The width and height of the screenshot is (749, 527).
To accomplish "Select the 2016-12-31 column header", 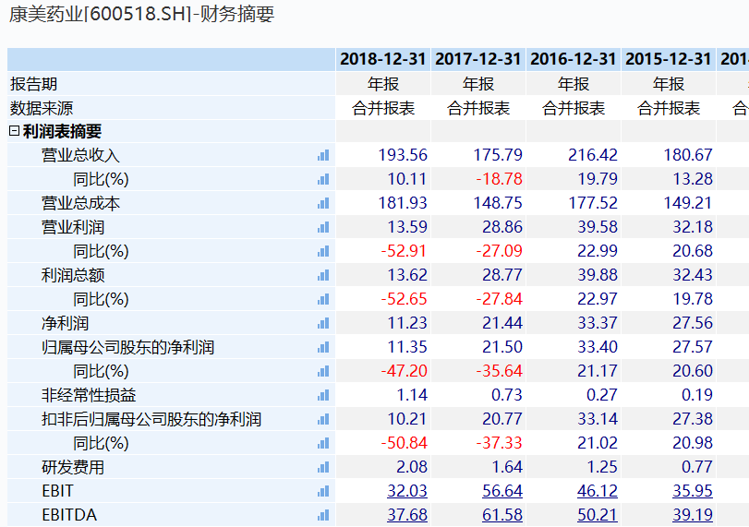I will point(574,59).
